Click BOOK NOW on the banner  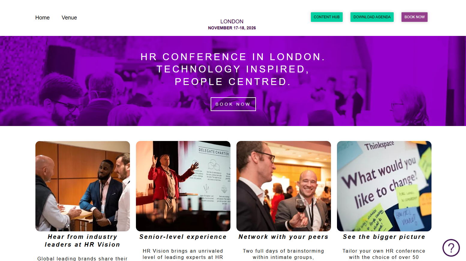tap(233, 104)
